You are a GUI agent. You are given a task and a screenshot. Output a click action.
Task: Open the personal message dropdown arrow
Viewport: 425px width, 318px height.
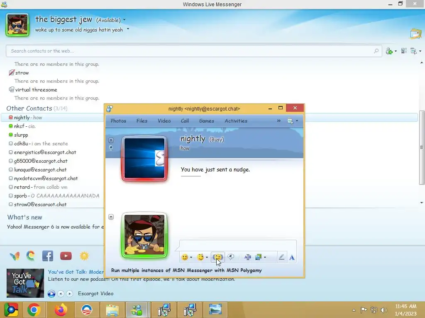pyautogui.click(x=128, y=29)
